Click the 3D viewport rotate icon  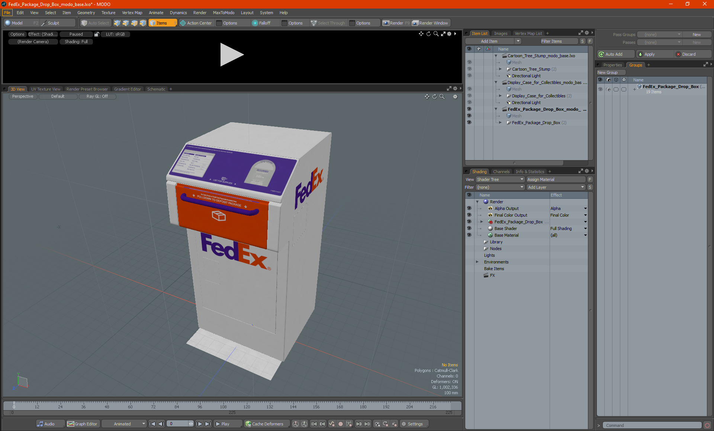[434, 97]
